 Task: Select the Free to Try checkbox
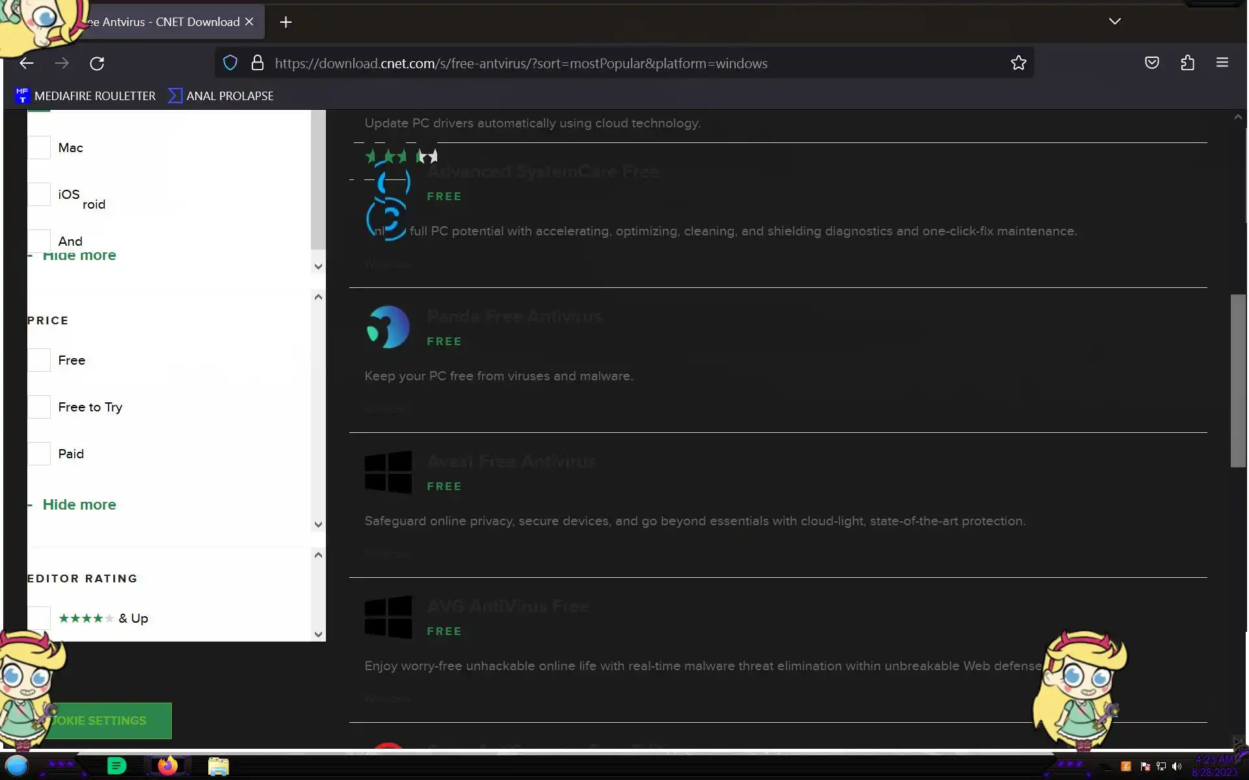(x=39, y=407)
